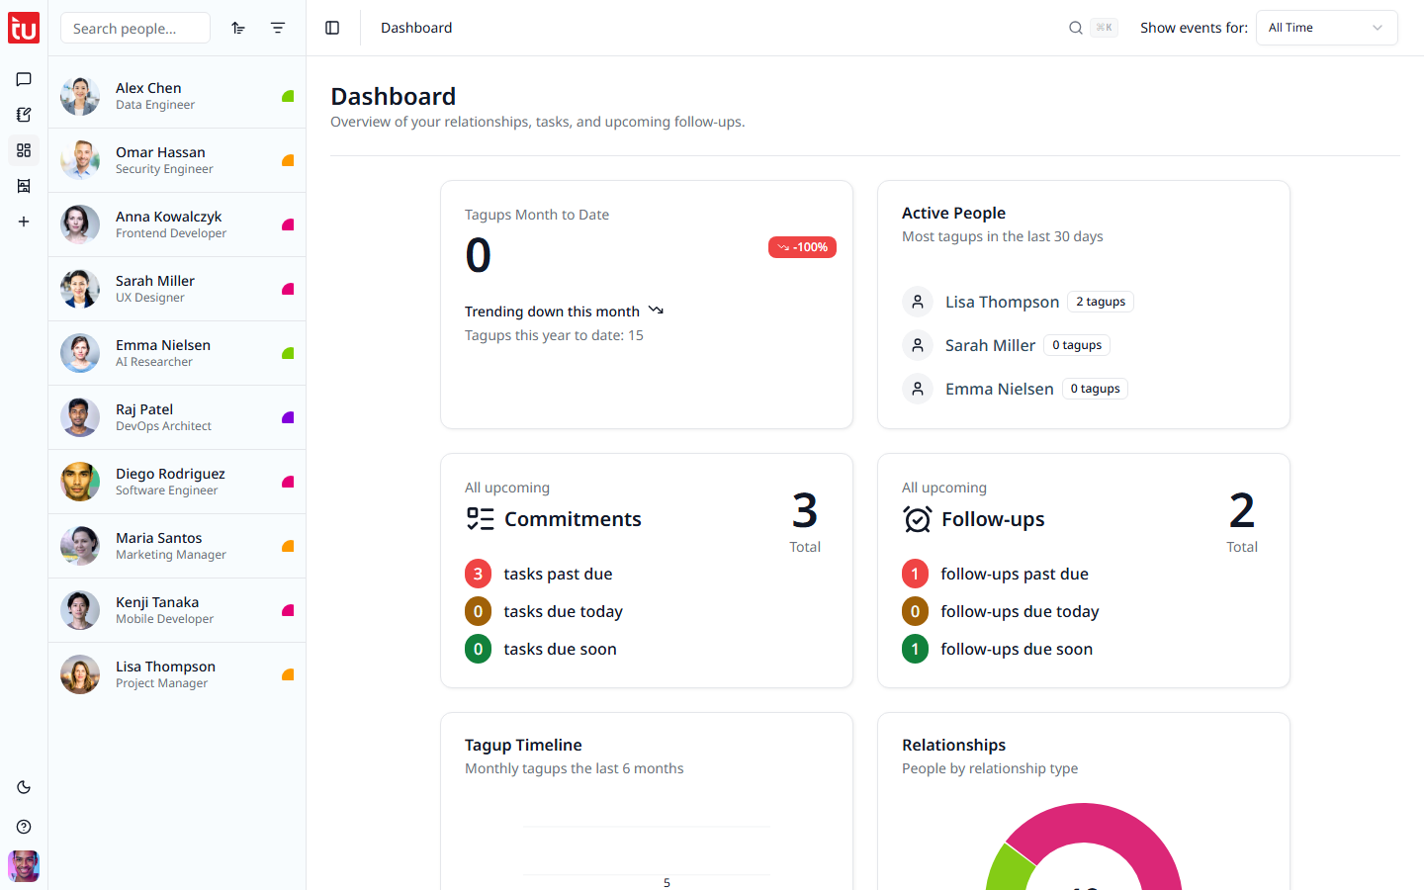Select Kenji Tanaka in people list
Viewport: 1424px width, 890px height.
tap(177, 610)
